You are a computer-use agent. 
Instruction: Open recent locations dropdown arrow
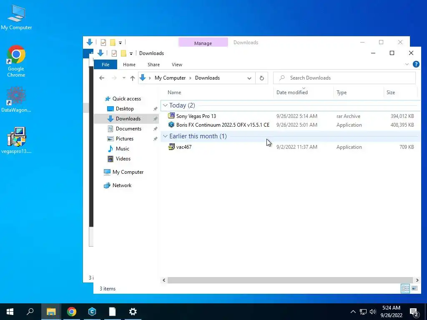click(x=124, y=78)
